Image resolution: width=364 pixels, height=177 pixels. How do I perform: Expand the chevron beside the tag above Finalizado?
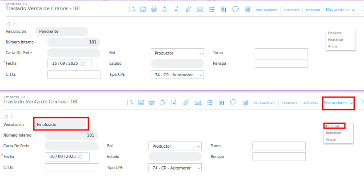[12, 117]
